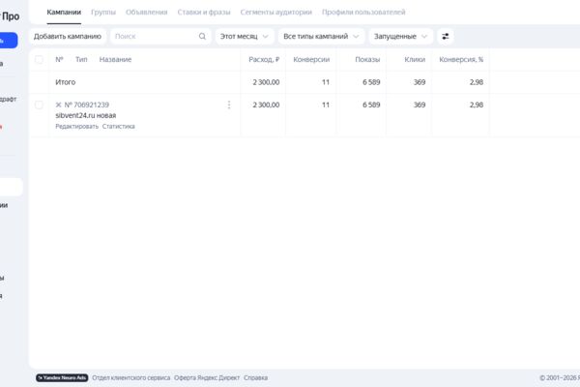Open the Сегменты аудитории tab

(275, 13)
